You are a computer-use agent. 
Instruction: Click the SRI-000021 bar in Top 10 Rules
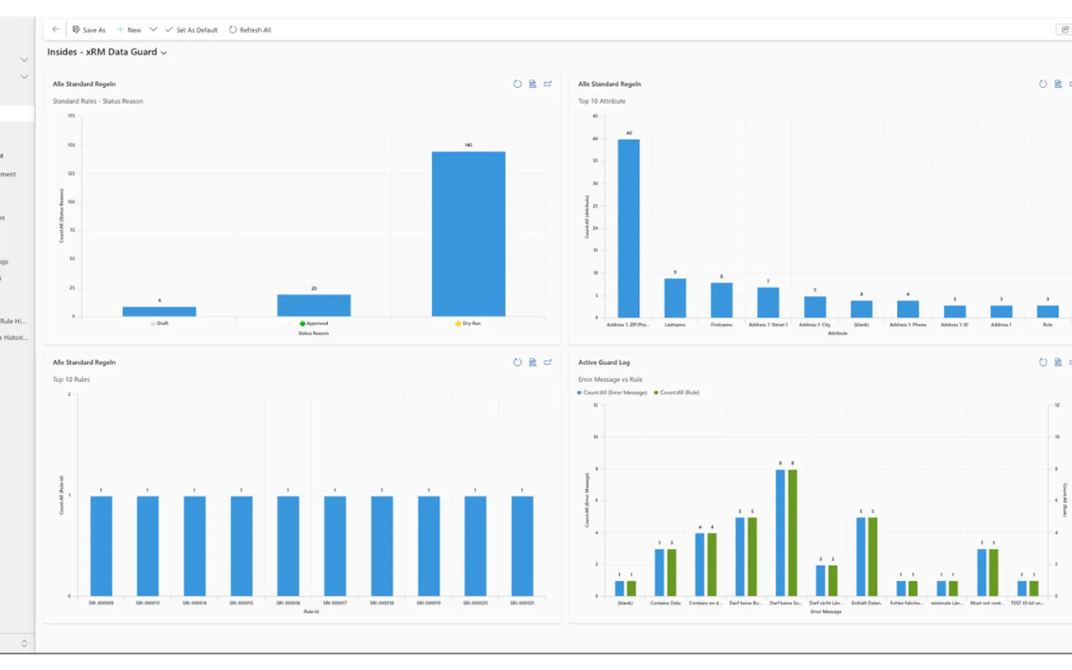522,546
